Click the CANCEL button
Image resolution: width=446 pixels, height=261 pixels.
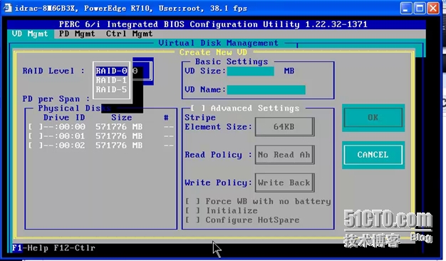pos(373,155)
